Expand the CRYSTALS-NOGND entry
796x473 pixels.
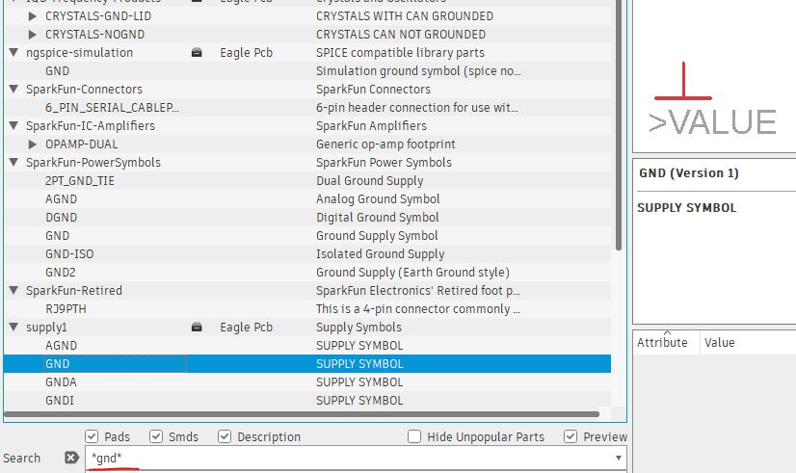[x=32, y=35]
